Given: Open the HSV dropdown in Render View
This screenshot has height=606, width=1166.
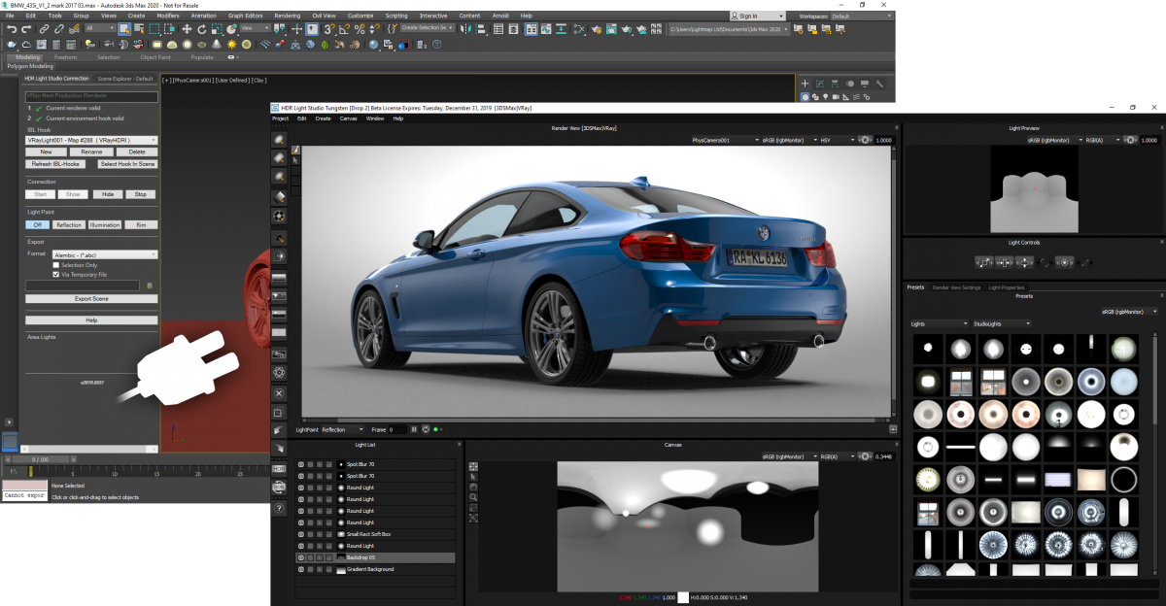Looking at the screenshot, I should coord(836,140).
